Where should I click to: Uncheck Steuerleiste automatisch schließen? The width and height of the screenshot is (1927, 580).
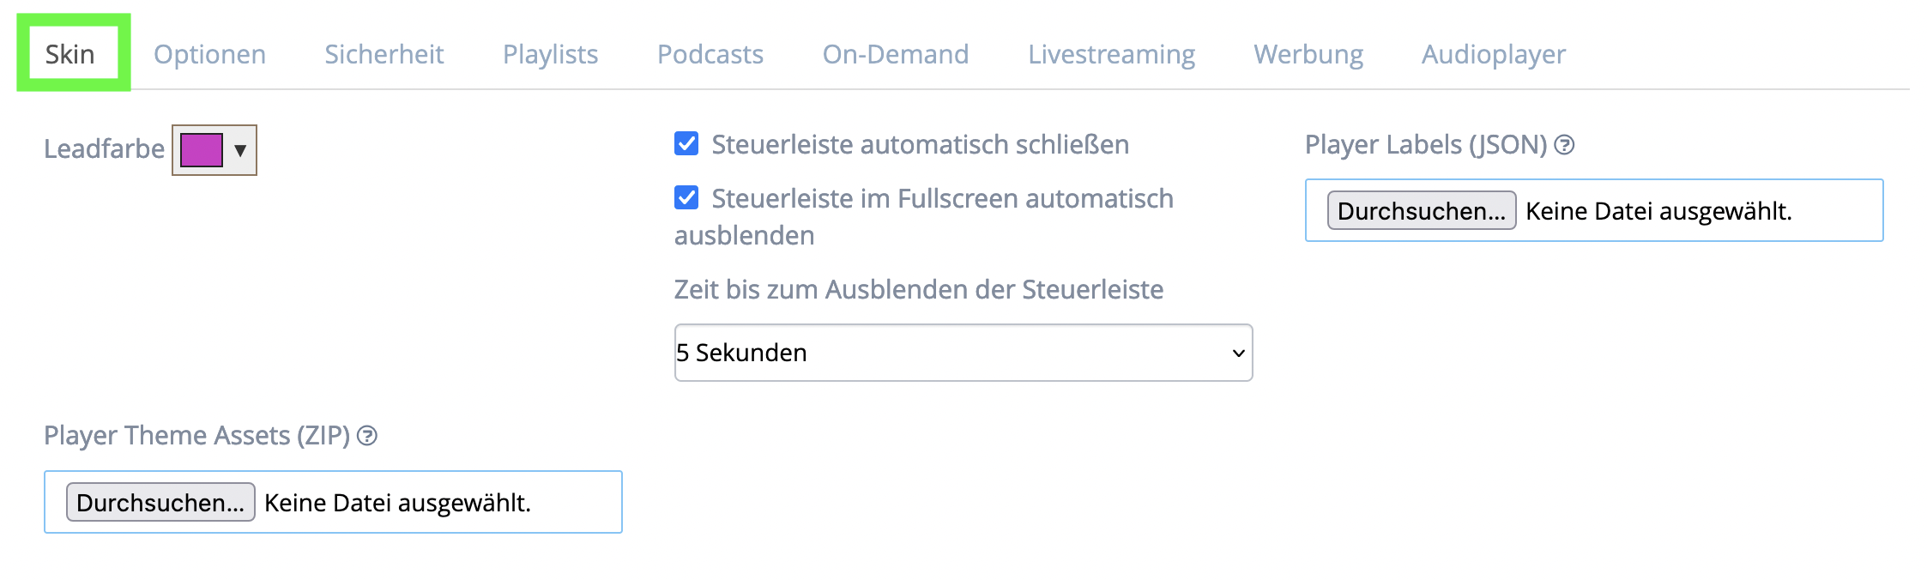[x=686, y=144]
